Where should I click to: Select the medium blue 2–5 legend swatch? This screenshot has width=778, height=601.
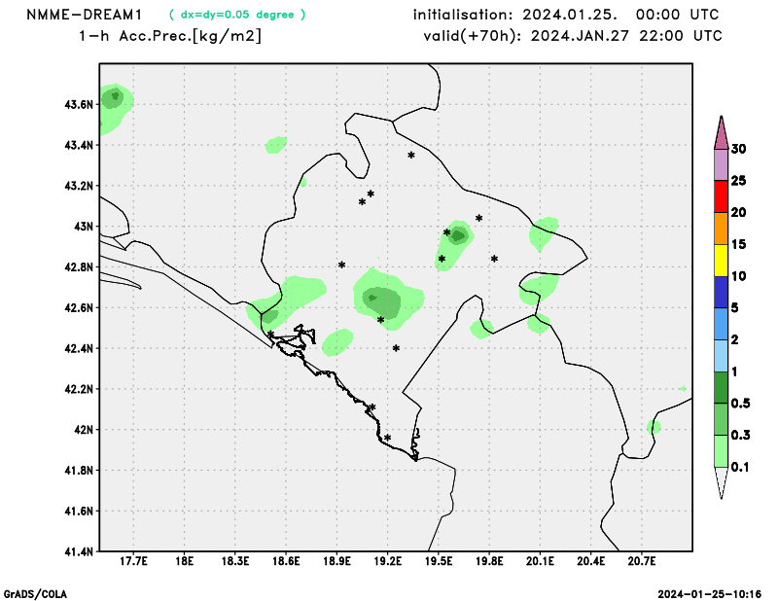(x=721, y=324)
